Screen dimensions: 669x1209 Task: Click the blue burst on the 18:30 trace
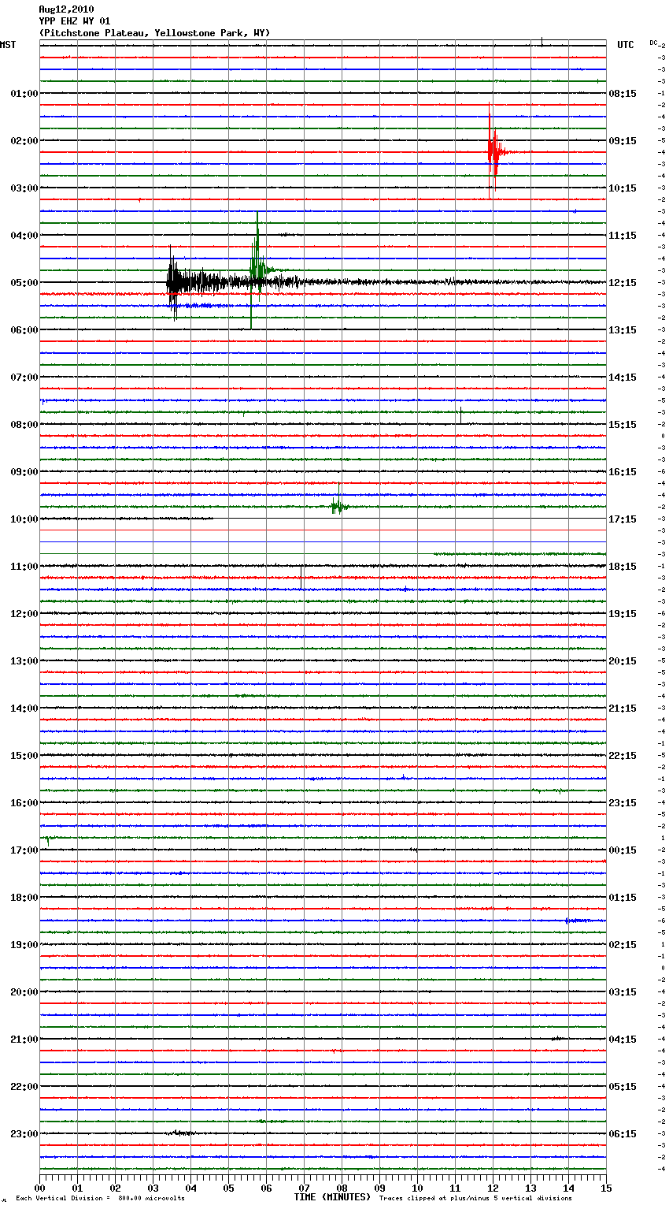pyautogui.click(x=579, y=921)
